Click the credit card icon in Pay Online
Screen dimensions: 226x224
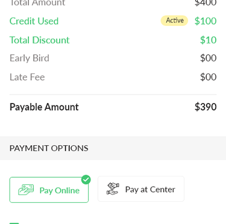point(26,190)
